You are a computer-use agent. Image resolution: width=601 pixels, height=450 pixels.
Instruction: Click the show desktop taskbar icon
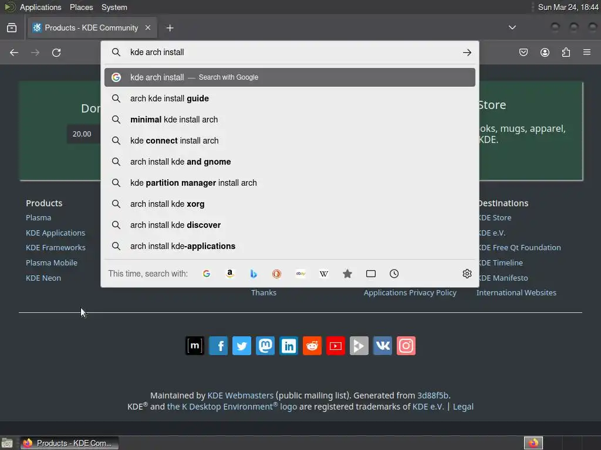point(6,443)
